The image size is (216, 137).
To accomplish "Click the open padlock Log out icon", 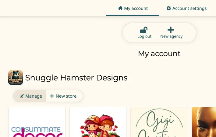I will pos(144,30).
